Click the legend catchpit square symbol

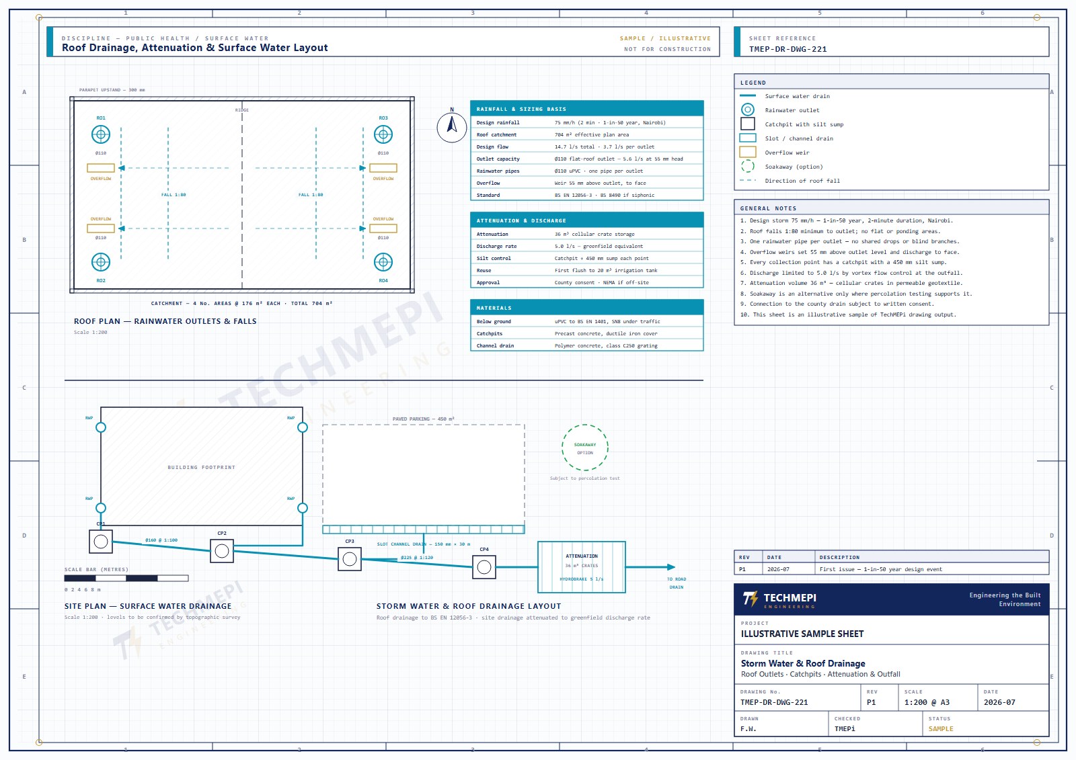(x=748, y=124)
